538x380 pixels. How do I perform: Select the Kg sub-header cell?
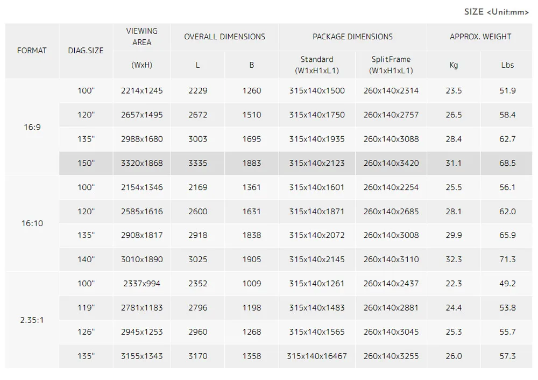[454, 65]
